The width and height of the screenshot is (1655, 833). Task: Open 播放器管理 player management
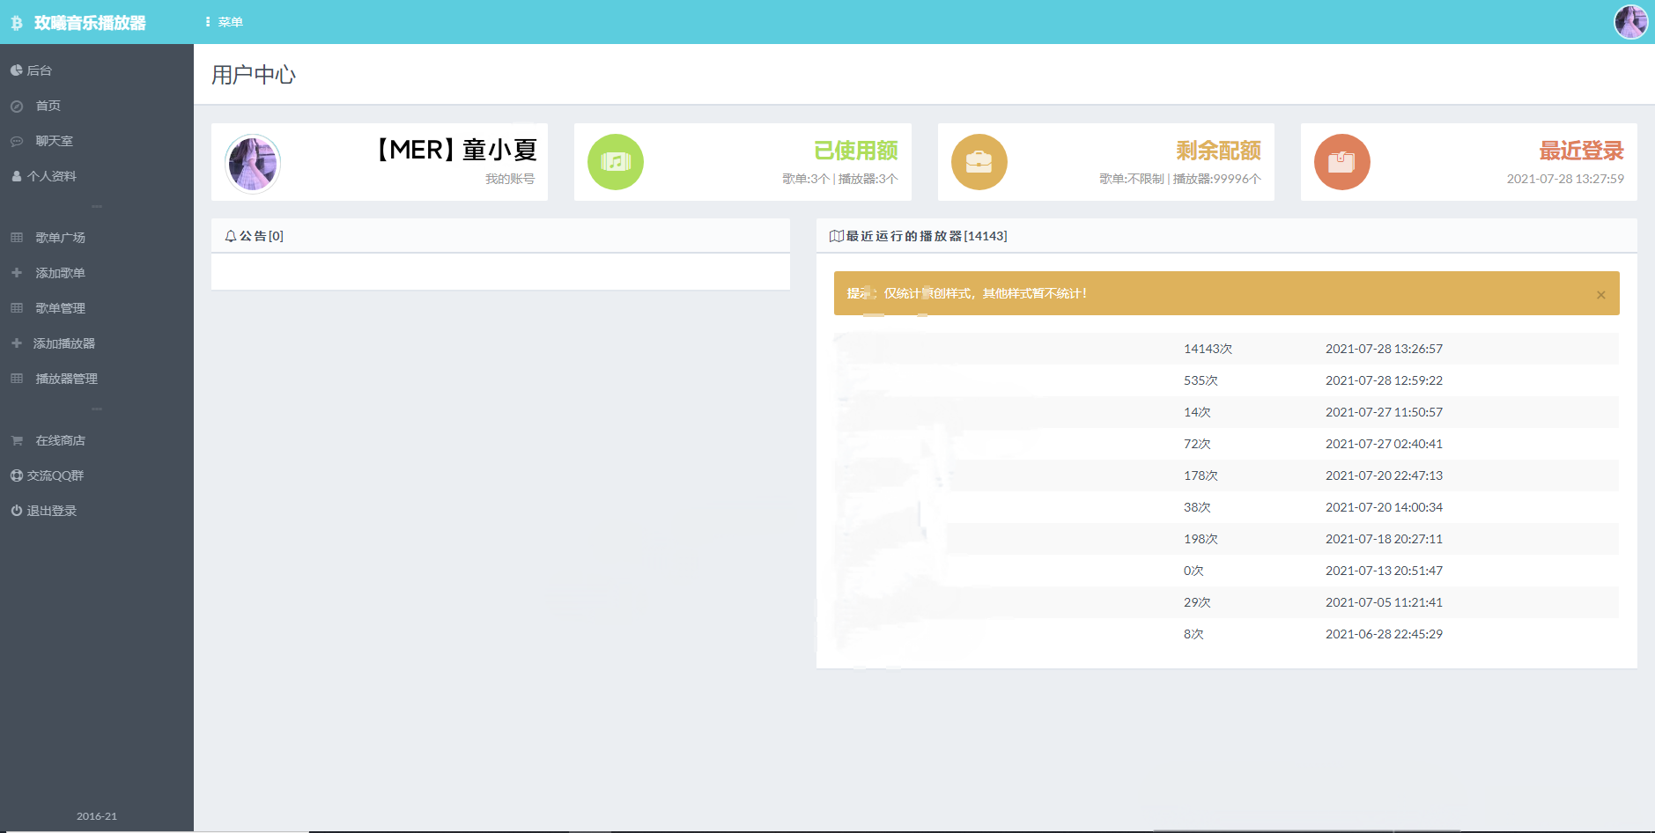coord(66,379)
